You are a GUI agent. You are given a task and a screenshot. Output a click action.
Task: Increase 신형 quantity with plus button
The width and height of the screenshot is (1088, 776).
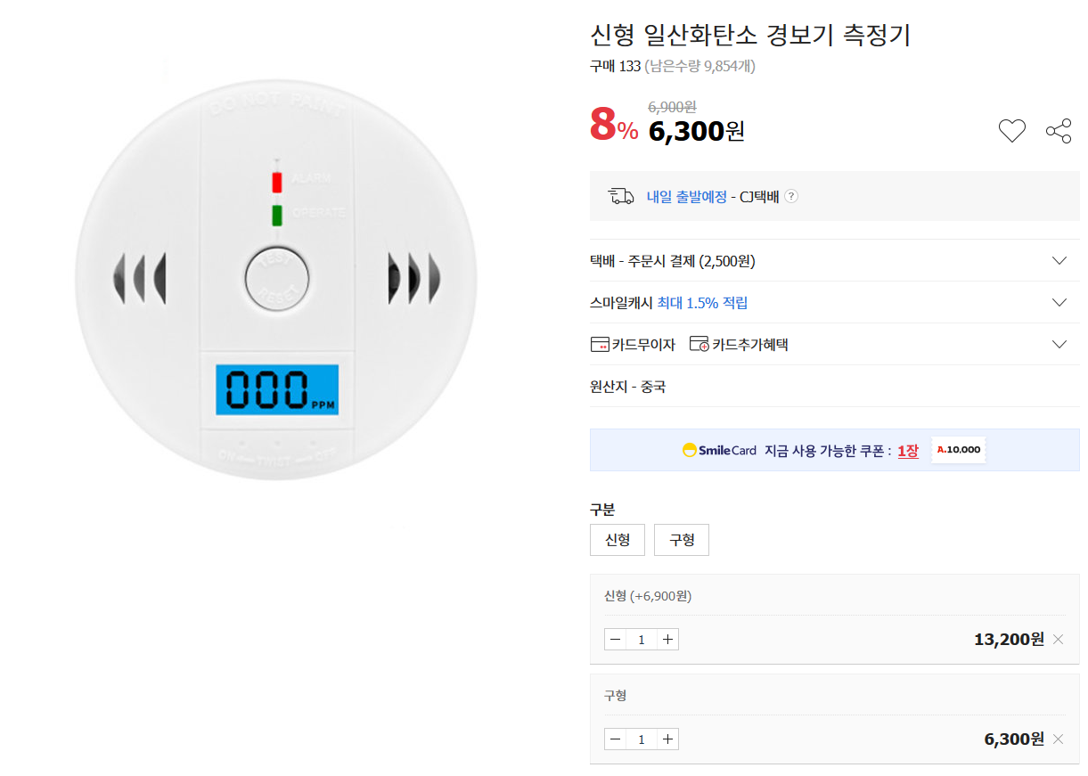click(x=668, y=640)
